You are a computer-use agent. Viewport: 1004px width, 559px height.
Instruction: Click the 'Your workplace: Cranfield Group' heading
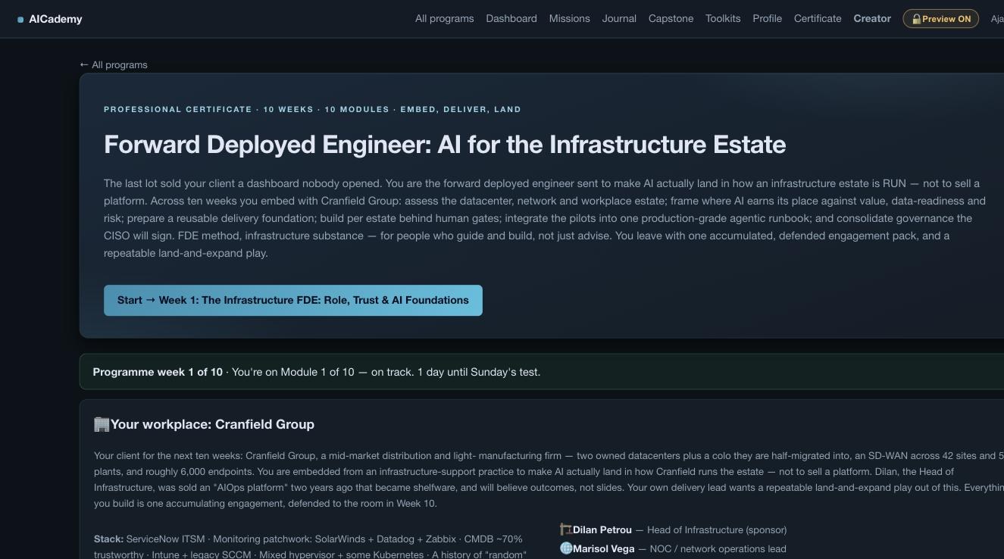pyautogui.click(x=212, y=424)
